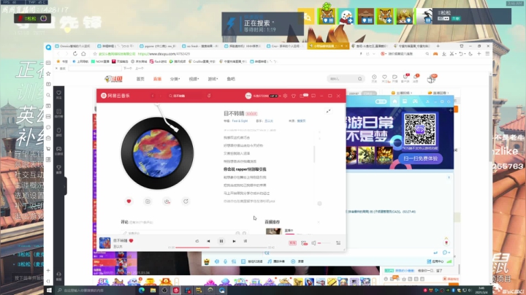Go back in NetEase Music navigation
Viewport: 526px width, 295px height.
click(153, 96)
